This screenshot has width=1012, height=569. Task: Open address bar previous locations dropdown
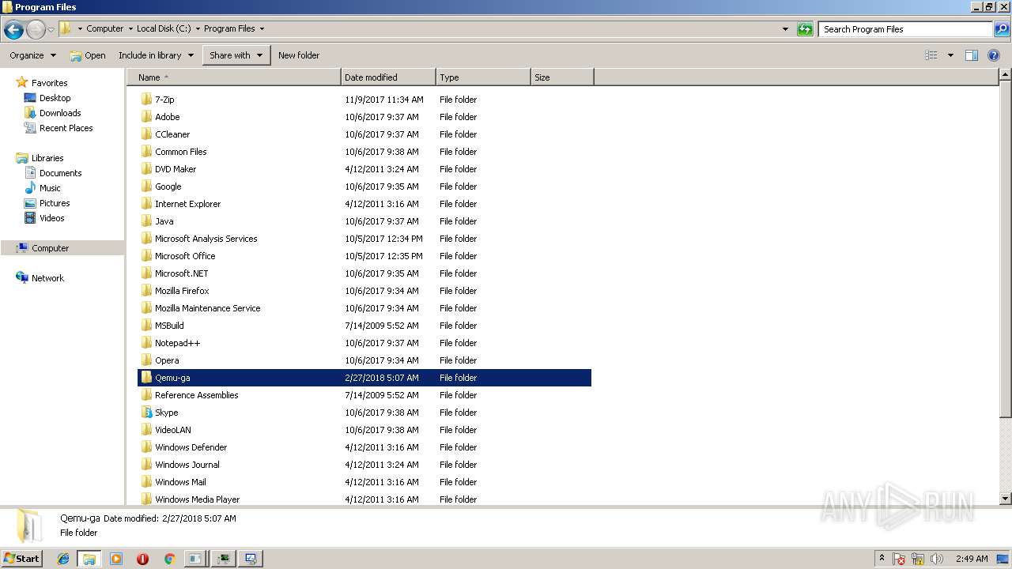785,29
